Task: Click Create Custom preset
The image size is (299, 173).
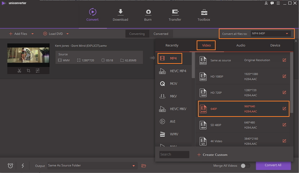Action: click(x=212, y=155)
